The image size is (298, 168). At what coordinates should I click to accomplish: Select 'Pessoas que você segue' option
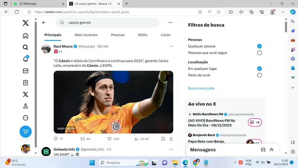[x=259, y=53]
